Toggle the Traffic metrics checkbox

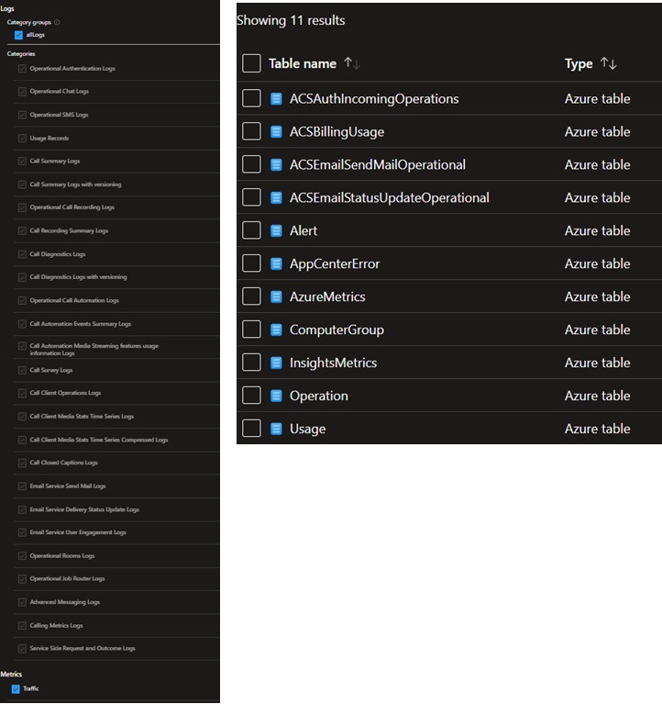[16, 688]
